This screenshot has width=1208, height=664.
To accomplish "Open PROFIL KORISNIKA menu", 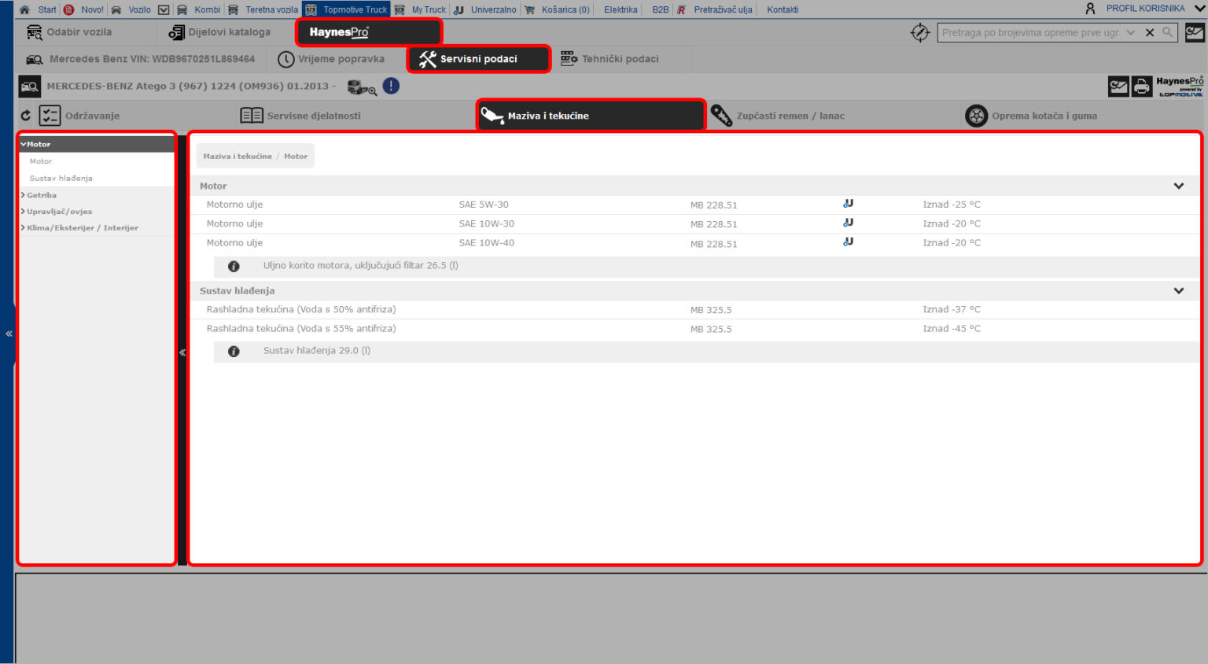I will click(x=1145, y=9).
